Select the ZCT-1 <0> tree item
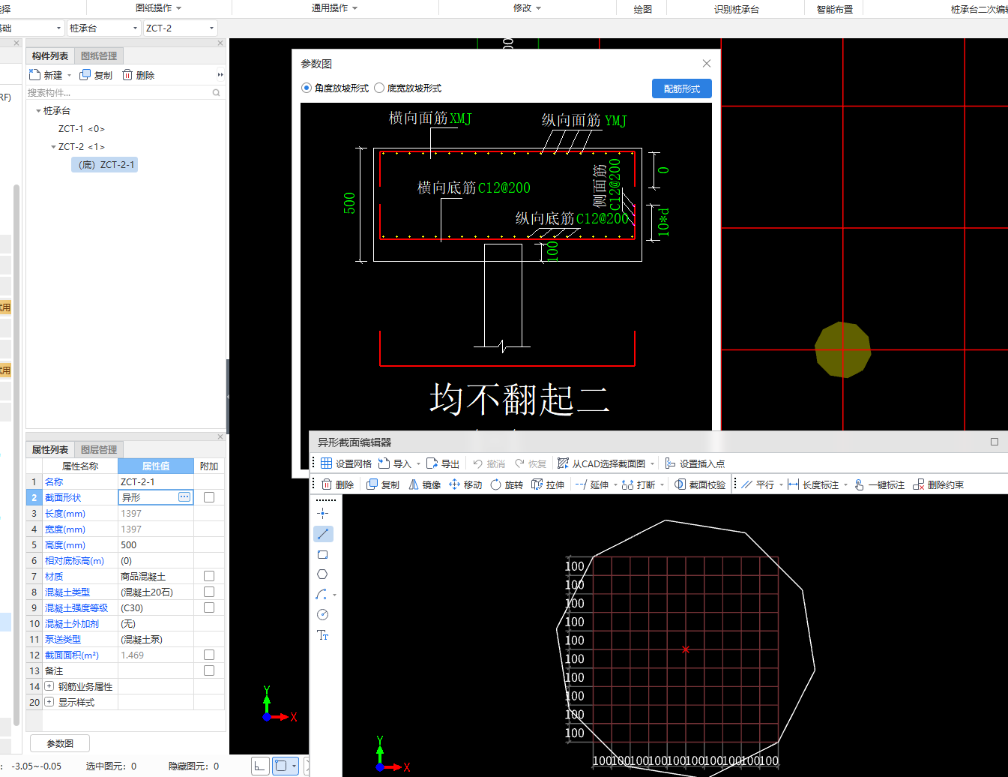1008x777 pixels. point(82,129)
